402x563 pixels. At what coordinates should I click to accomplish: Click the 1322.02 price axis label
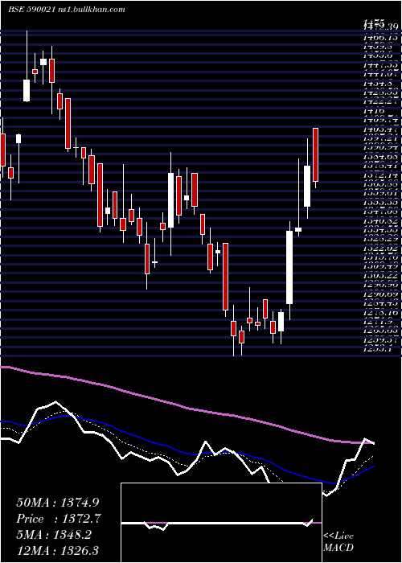coord(380,249)
